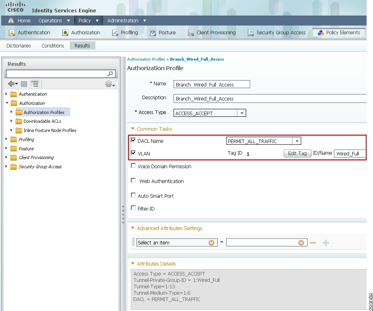Expand the Downloadable ACLs tree node
The width and height of the screenshot is (373, 311).
[12, 121]
